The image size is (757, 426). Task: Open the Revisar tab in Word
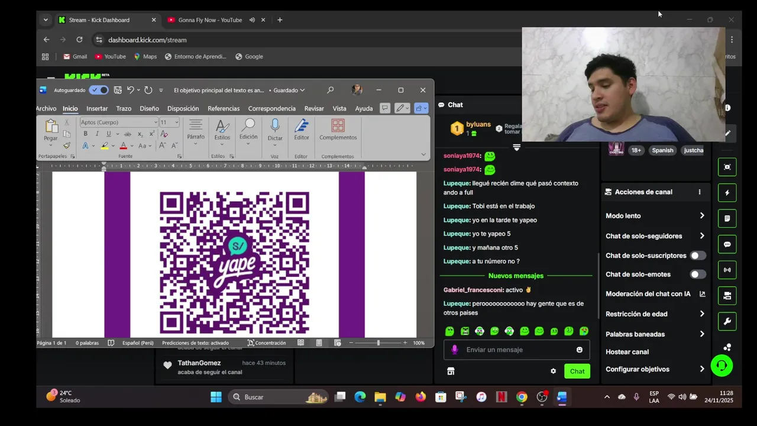[314, 108]
